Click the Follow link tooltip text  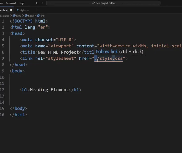tap(107, 51)
